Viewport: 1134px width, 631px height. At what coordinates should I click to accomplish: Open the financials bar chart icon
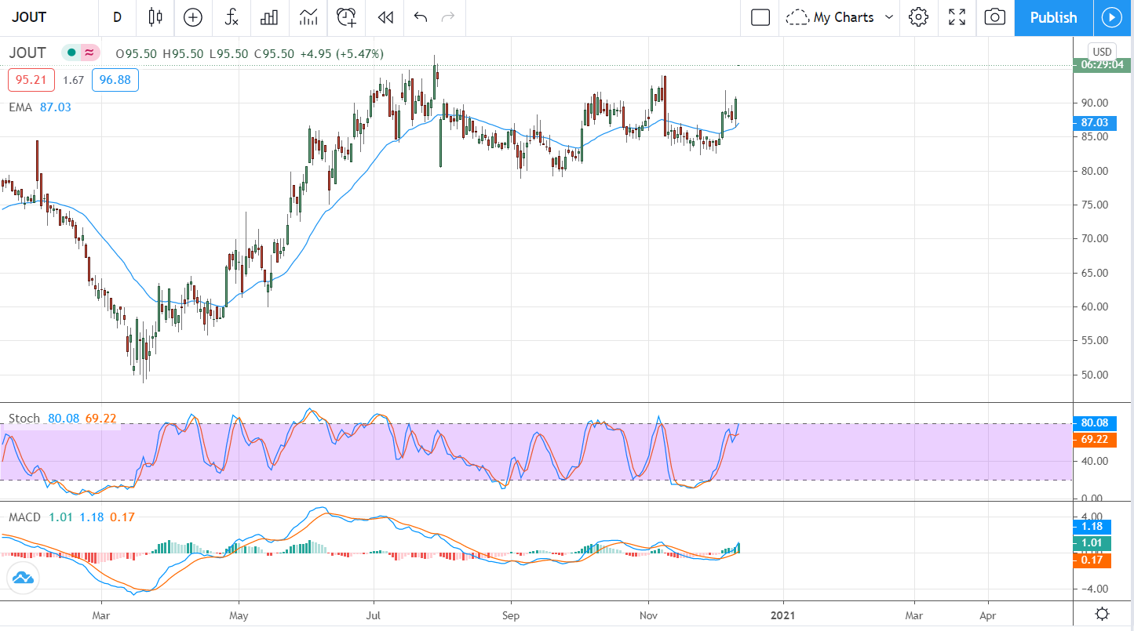(269, 17)
